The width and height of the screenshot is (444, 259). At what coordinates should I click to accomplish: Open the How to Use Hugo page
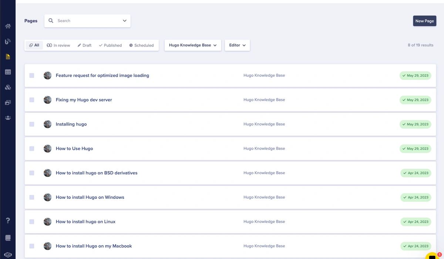tap(74, 149)
